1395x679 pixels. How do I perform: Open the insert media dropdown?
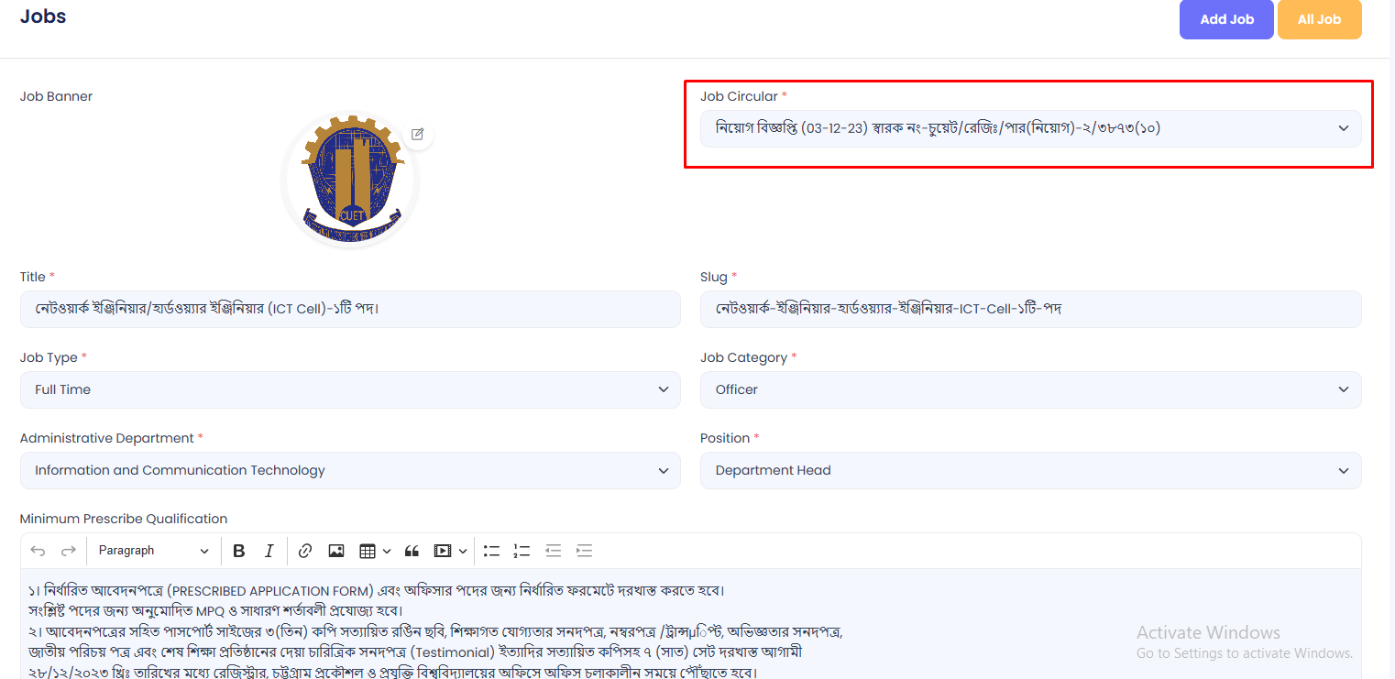pos(450,551)
